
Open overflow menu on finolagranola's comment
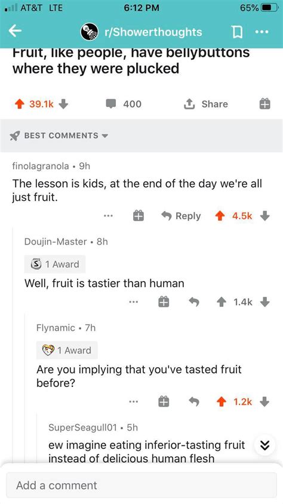[108, 216]
